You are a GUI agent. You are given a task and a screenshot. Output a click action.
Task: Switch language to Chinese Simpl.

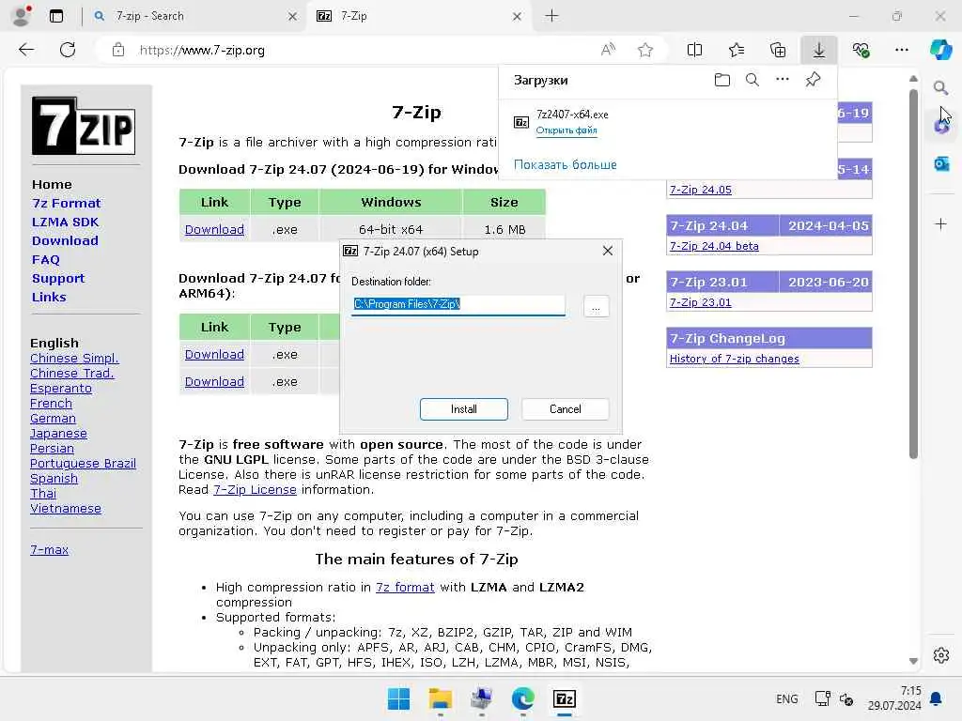click(x=74, y=358)
